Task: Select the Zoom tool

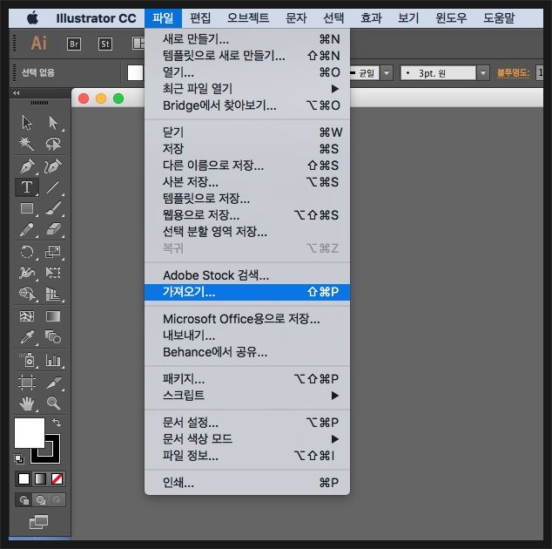Action: click(x=53, y=403)
